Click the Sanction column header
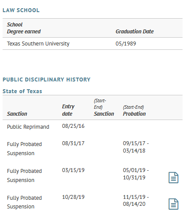 pos(17,114)
